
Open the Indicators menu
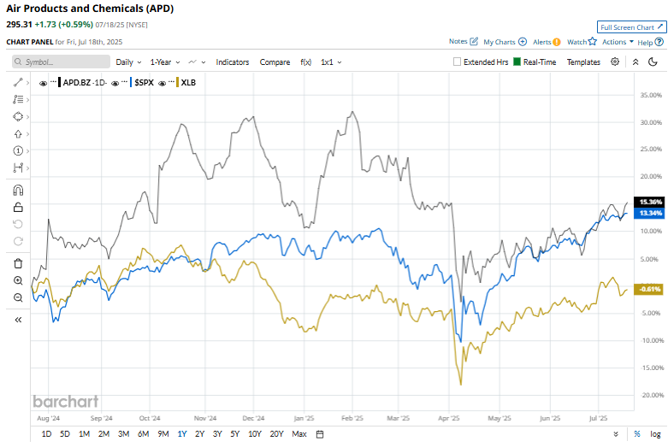coord(232,62)
